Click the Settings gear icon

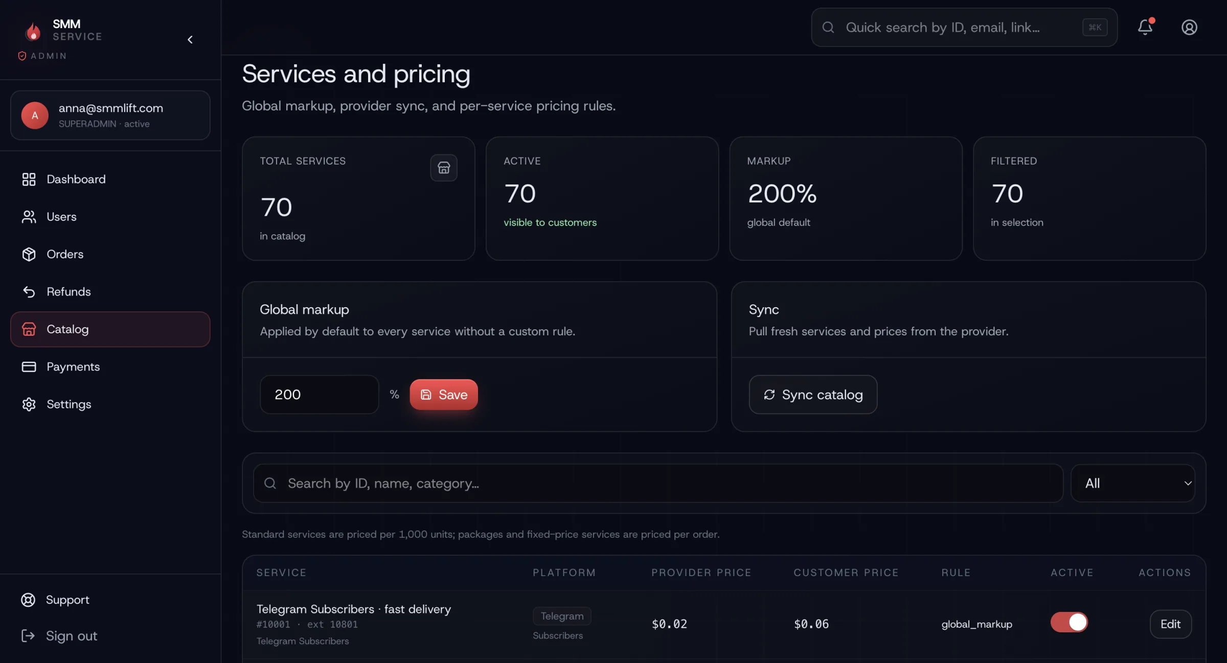point(29,404)
